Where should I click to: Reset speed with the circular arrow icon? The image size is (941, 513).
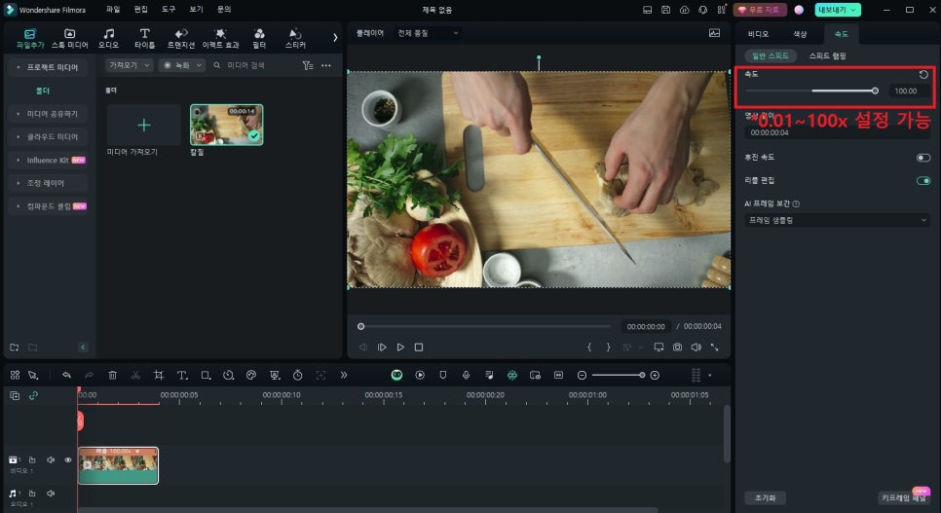(x=923, y=74)
